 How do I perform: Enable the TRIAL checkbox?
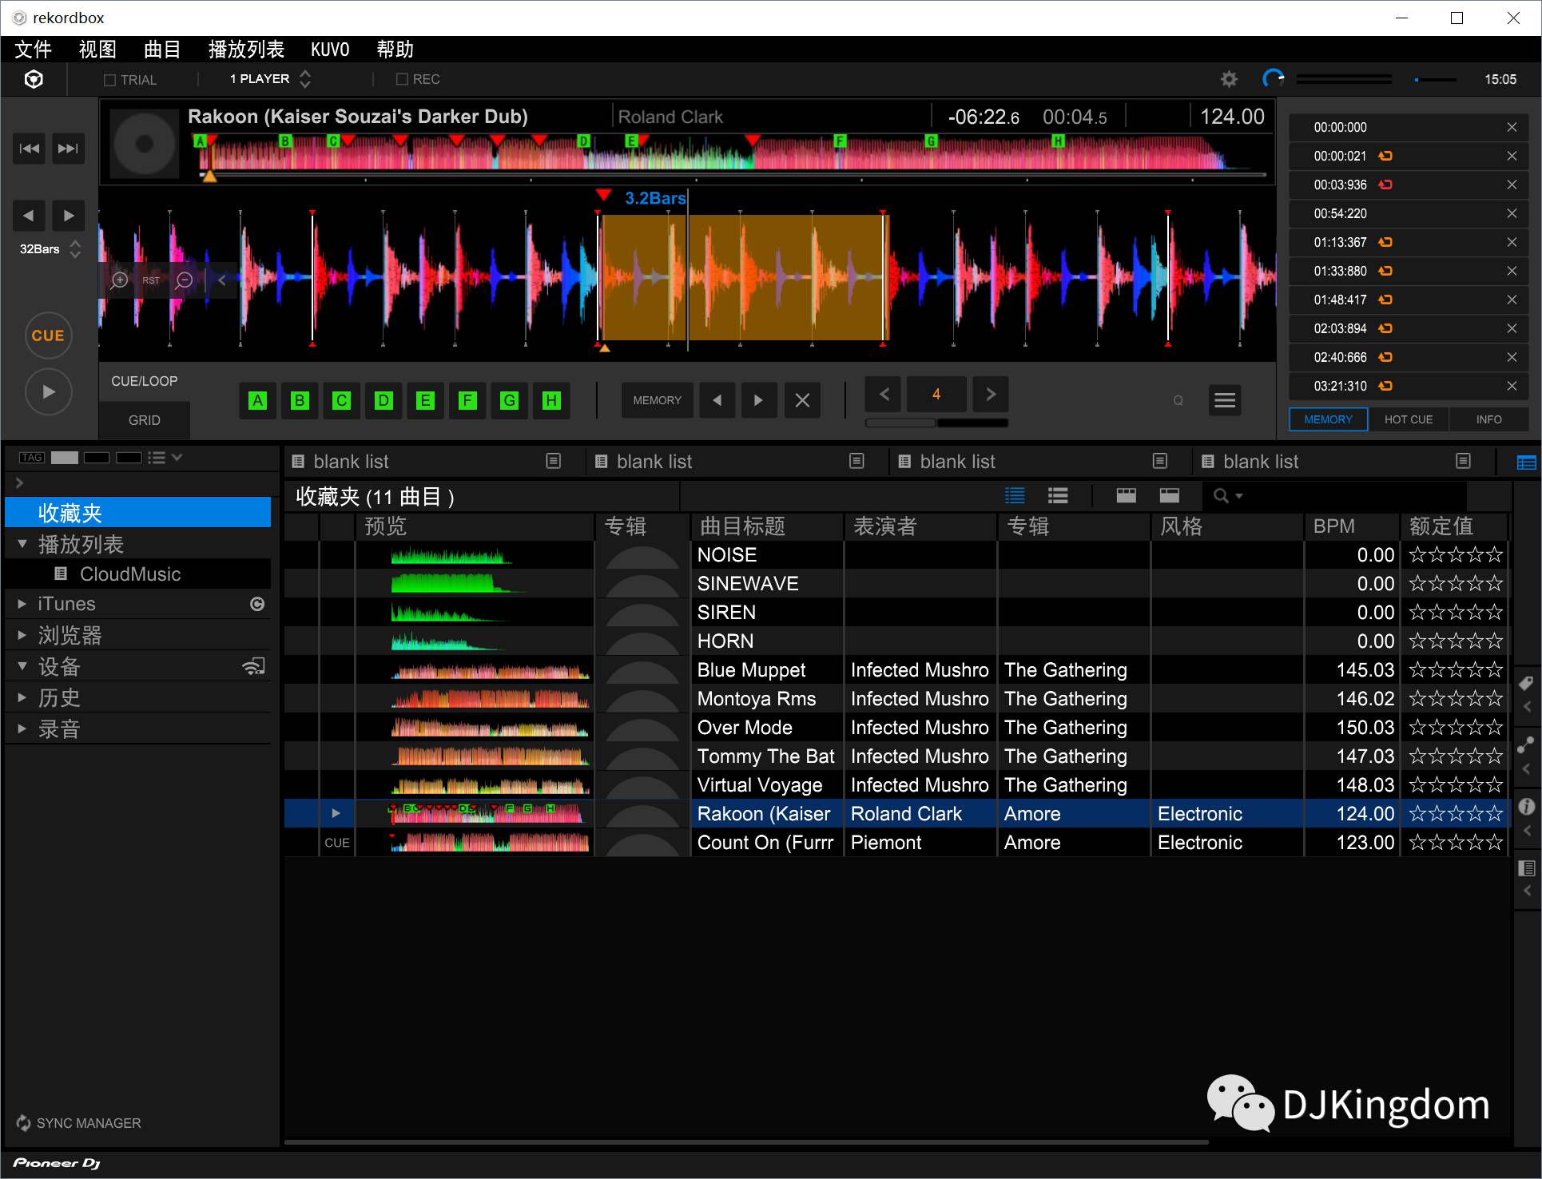110,80
